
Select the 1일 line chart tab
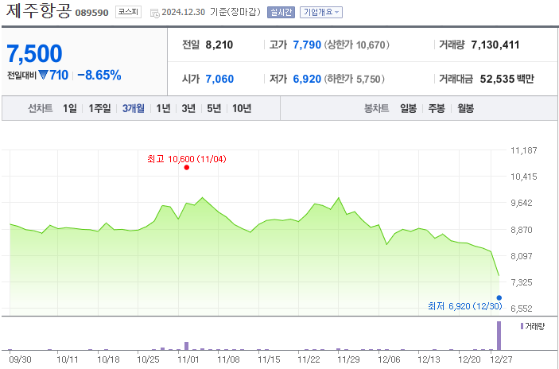[x=70, y=108]
